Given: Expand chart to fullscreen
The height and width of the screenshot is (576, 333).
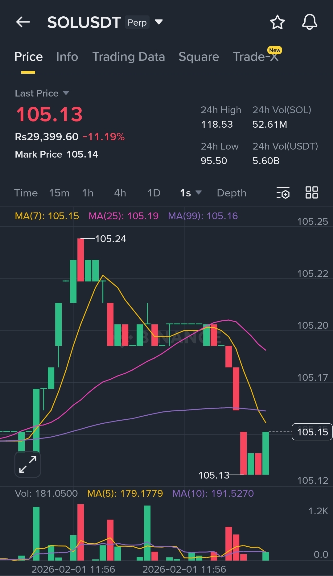Looking at the screenshot, I should click(x=28, y=464).
